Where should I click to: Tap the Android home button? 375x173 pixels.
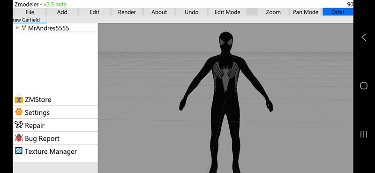(x=364, y=86)
